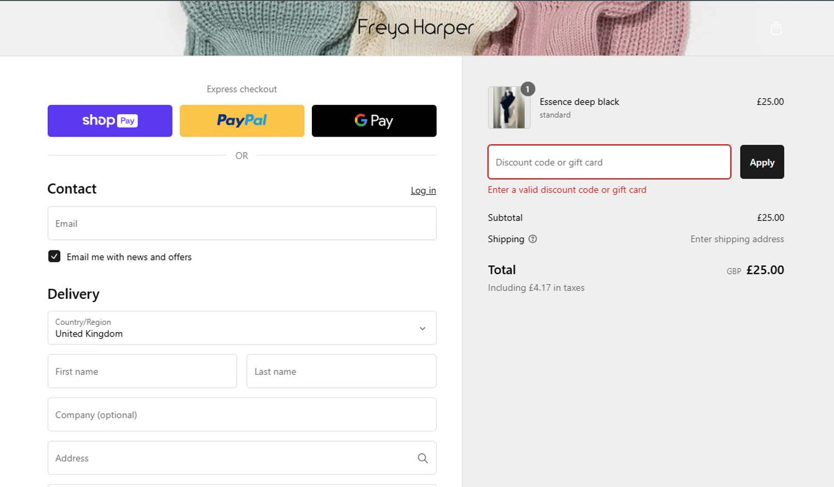This screenshot has width=834, height=487.
Task: Click the Freya Harper store logo
Action: pos(415,28)
